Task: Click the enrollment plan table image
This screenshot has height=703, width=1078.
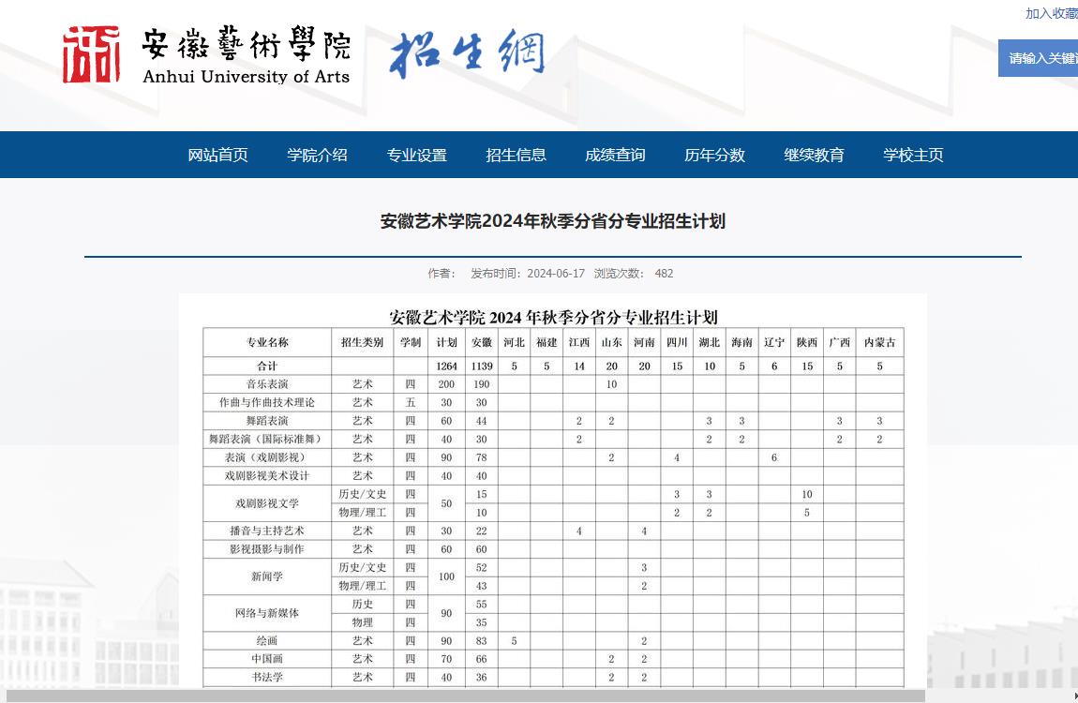Action: pos(553,497)
